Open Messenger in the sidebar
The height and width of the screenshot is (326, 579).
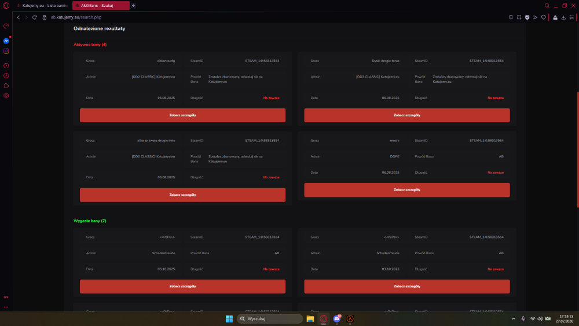coord(6,41)
